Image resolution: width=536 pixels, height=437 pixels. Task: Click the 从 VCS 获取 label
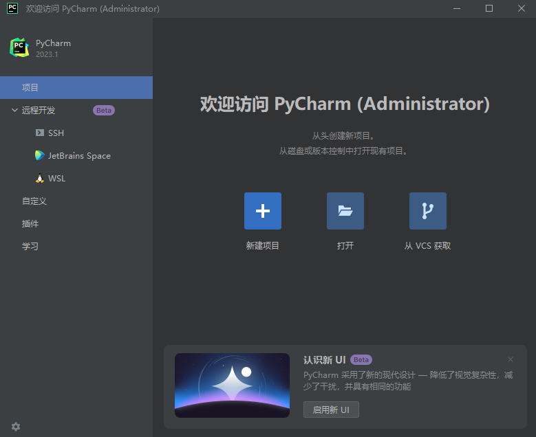[x=428, y=245]
